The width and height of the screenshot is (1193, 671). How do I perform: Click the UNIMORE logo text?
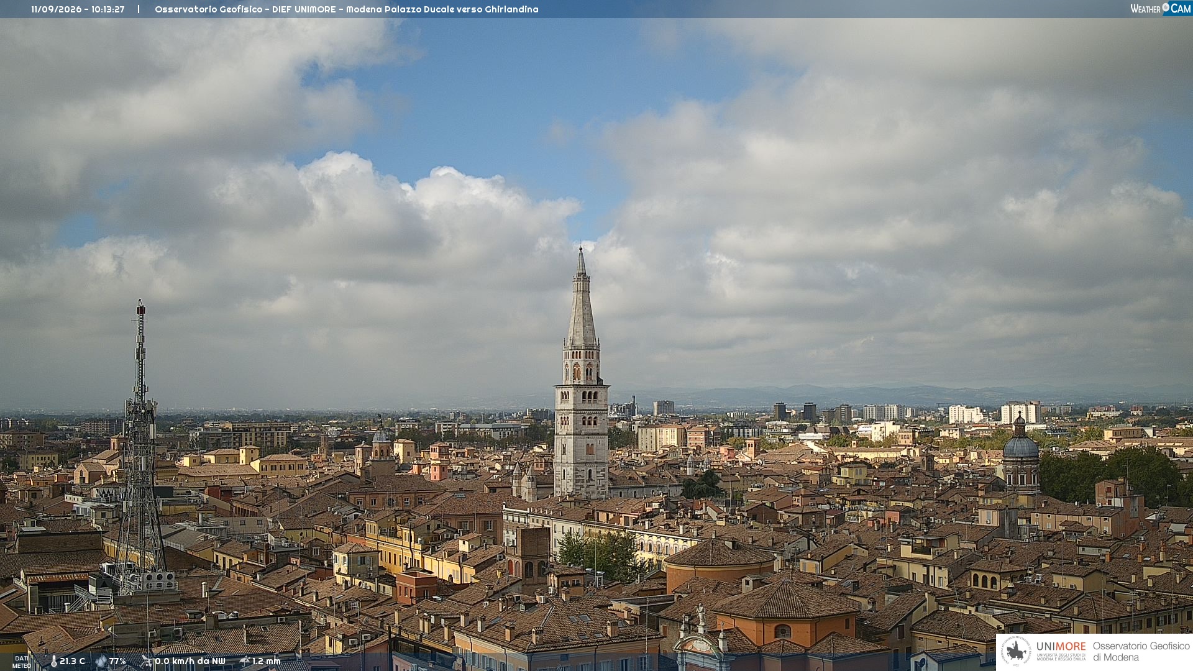[x=1061, y=646]
